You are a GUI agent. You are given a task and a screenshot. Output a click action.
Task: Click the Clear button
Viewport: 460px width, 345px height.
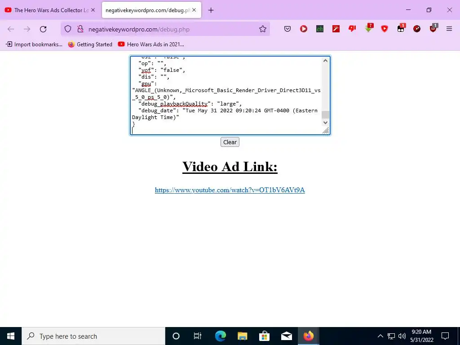(x=230, y=142)
